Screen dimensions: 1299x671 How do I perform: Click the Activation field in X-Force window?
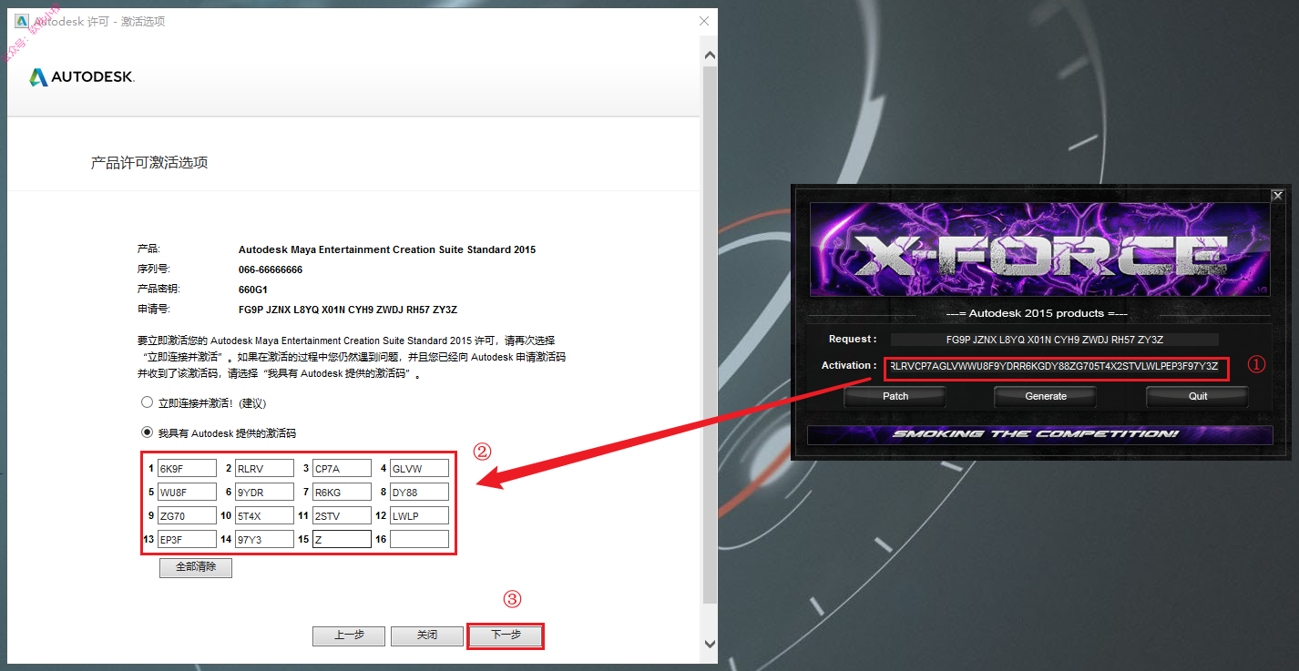click(x=1054, y=367)
